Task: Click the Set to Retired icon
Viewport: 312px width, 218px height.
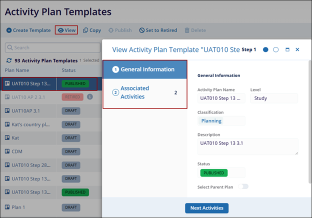Action: pyautogui.click(x=142, y=30)
